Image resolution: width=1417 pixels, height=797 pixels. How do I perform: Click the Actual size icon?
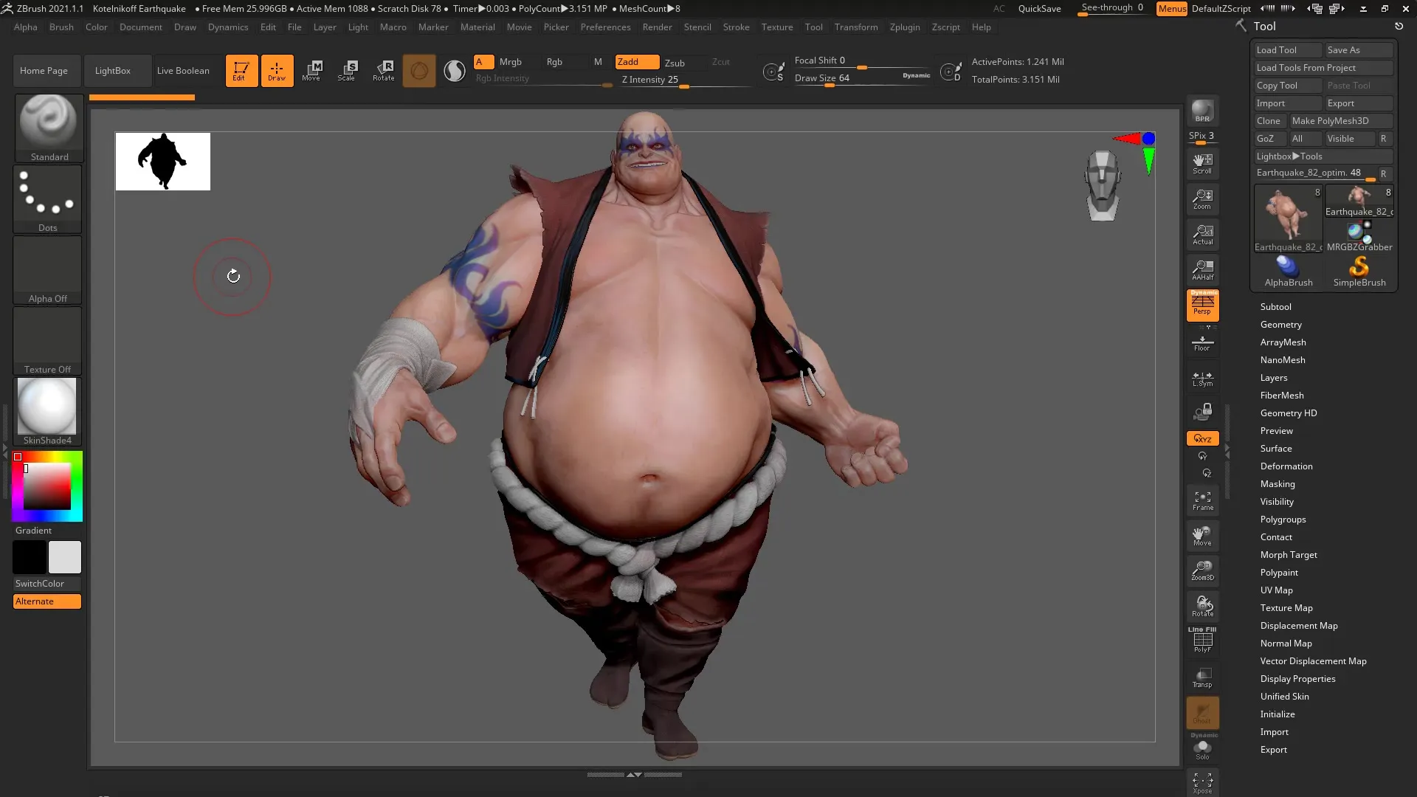(1202, 235)
